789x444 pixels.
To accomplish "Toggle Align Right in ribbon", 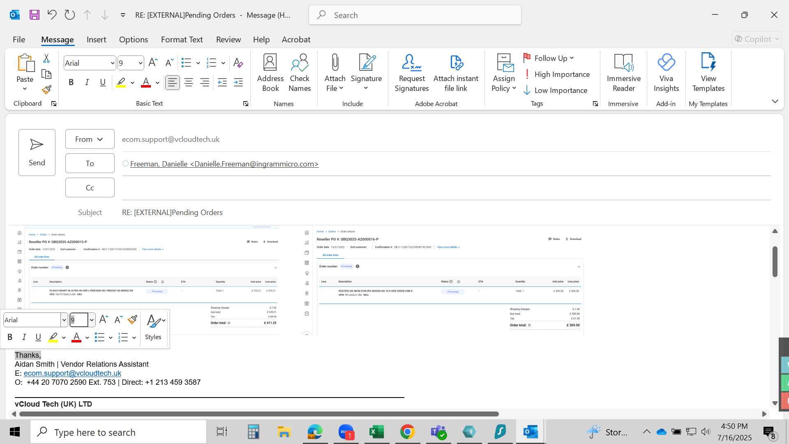I will (205, 83).
